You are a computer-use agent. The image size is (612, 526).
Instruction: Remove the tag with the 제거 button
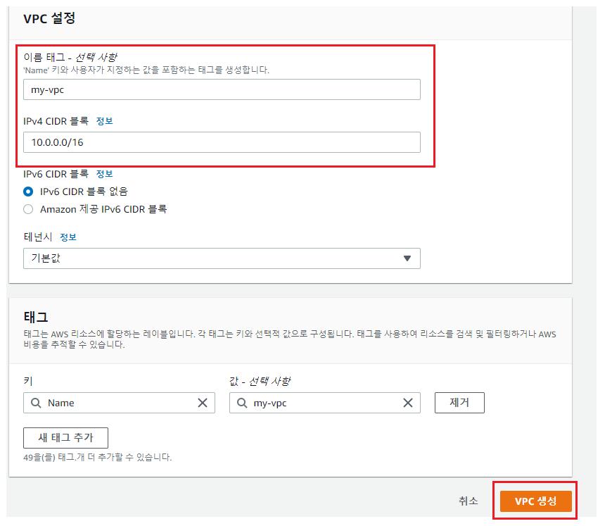459,403
